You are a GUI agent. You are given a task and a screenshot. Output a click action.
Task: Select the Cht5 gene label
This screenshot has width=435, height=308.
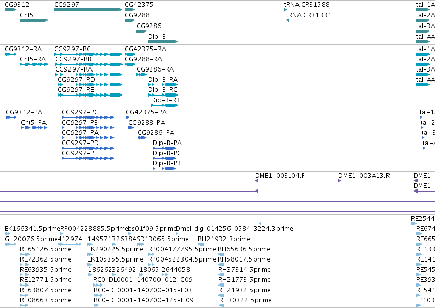pos(27,15)
